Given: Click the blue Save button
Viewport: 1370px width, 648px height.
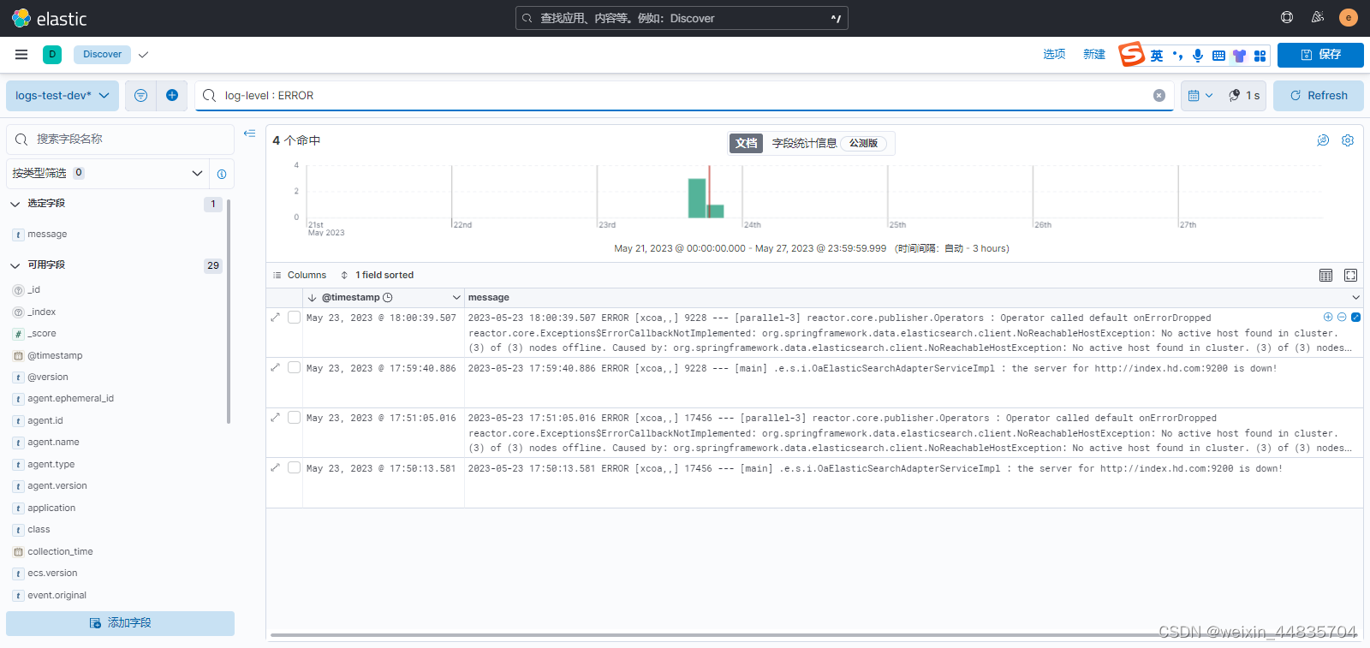Looking at the screenshot, I should pyautogui.click(x=1320, y=55).
